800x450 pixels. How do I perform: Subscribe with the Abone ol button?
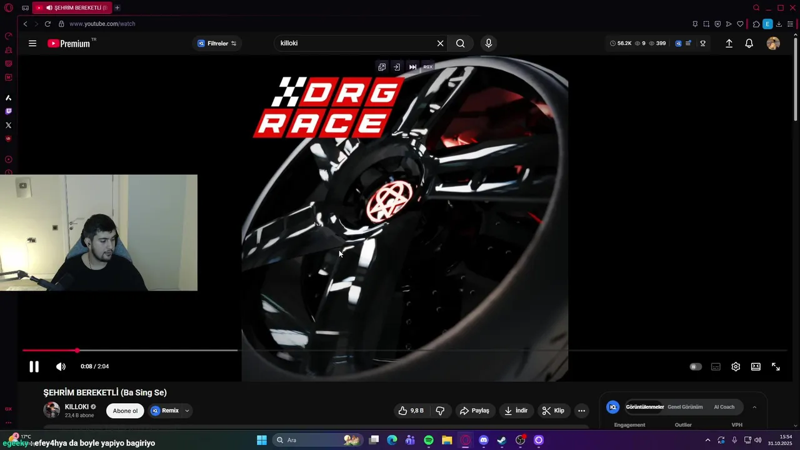pos(125,411)
